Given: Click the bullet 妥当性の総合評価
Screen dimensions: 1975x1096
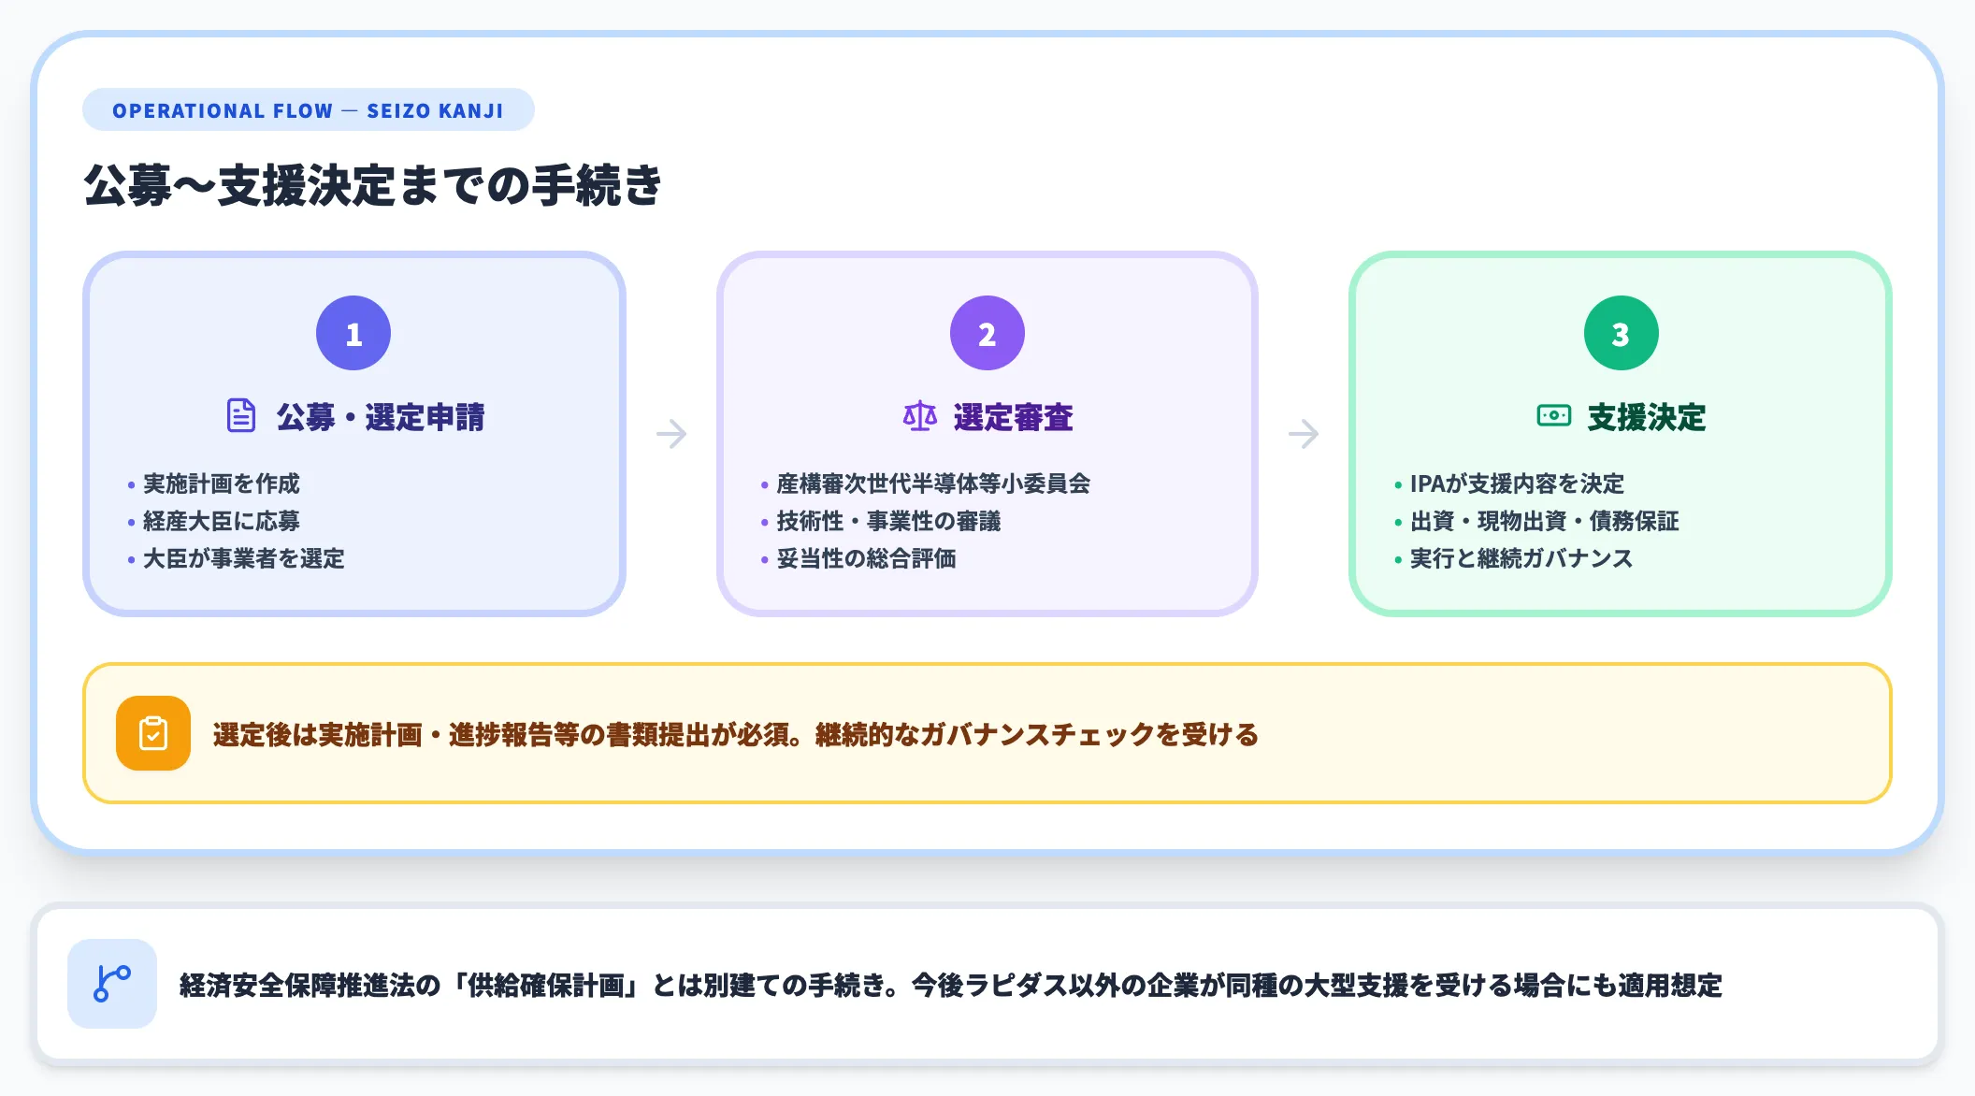Looking at the screenshot, I should point(866,558).
